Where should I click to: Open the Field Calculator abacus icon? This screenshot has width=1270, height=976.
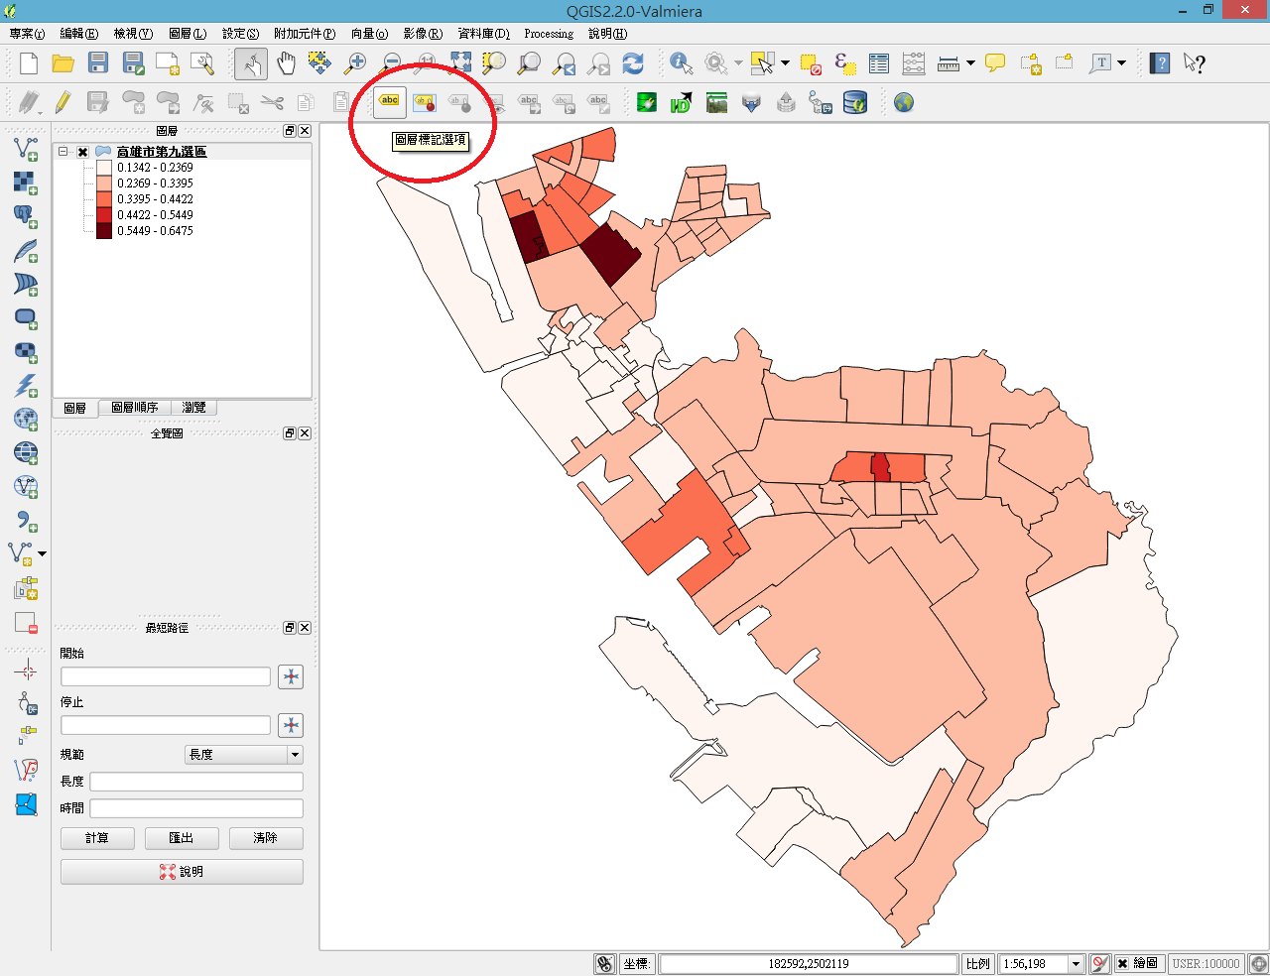[914, 63]
